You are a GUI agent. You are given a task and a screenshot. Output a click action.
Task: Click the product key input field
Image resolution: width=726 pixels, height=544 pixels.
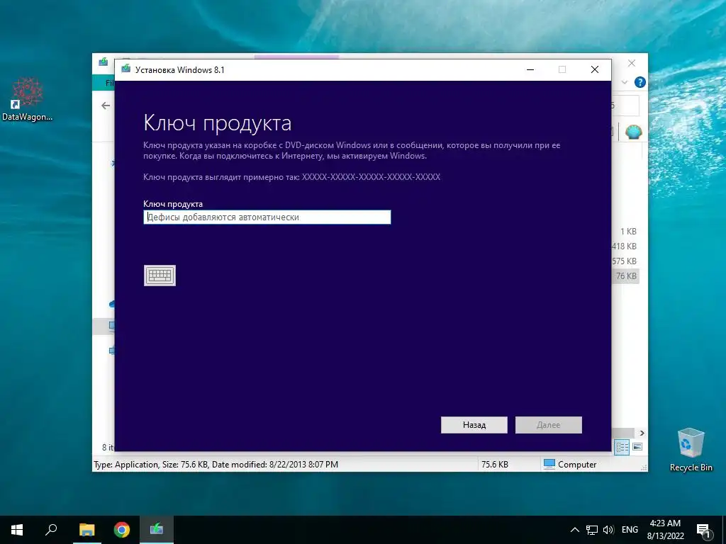click(267, 217)
